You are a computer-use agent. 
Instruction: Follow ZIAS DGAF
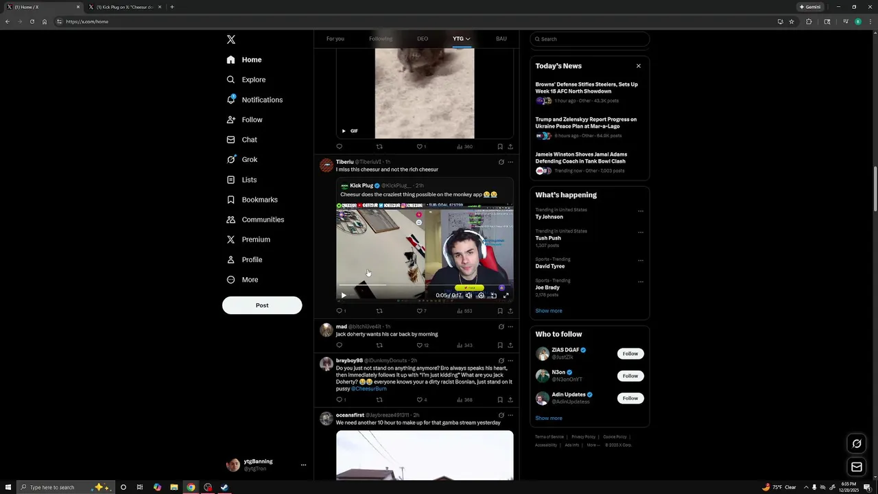630,353
